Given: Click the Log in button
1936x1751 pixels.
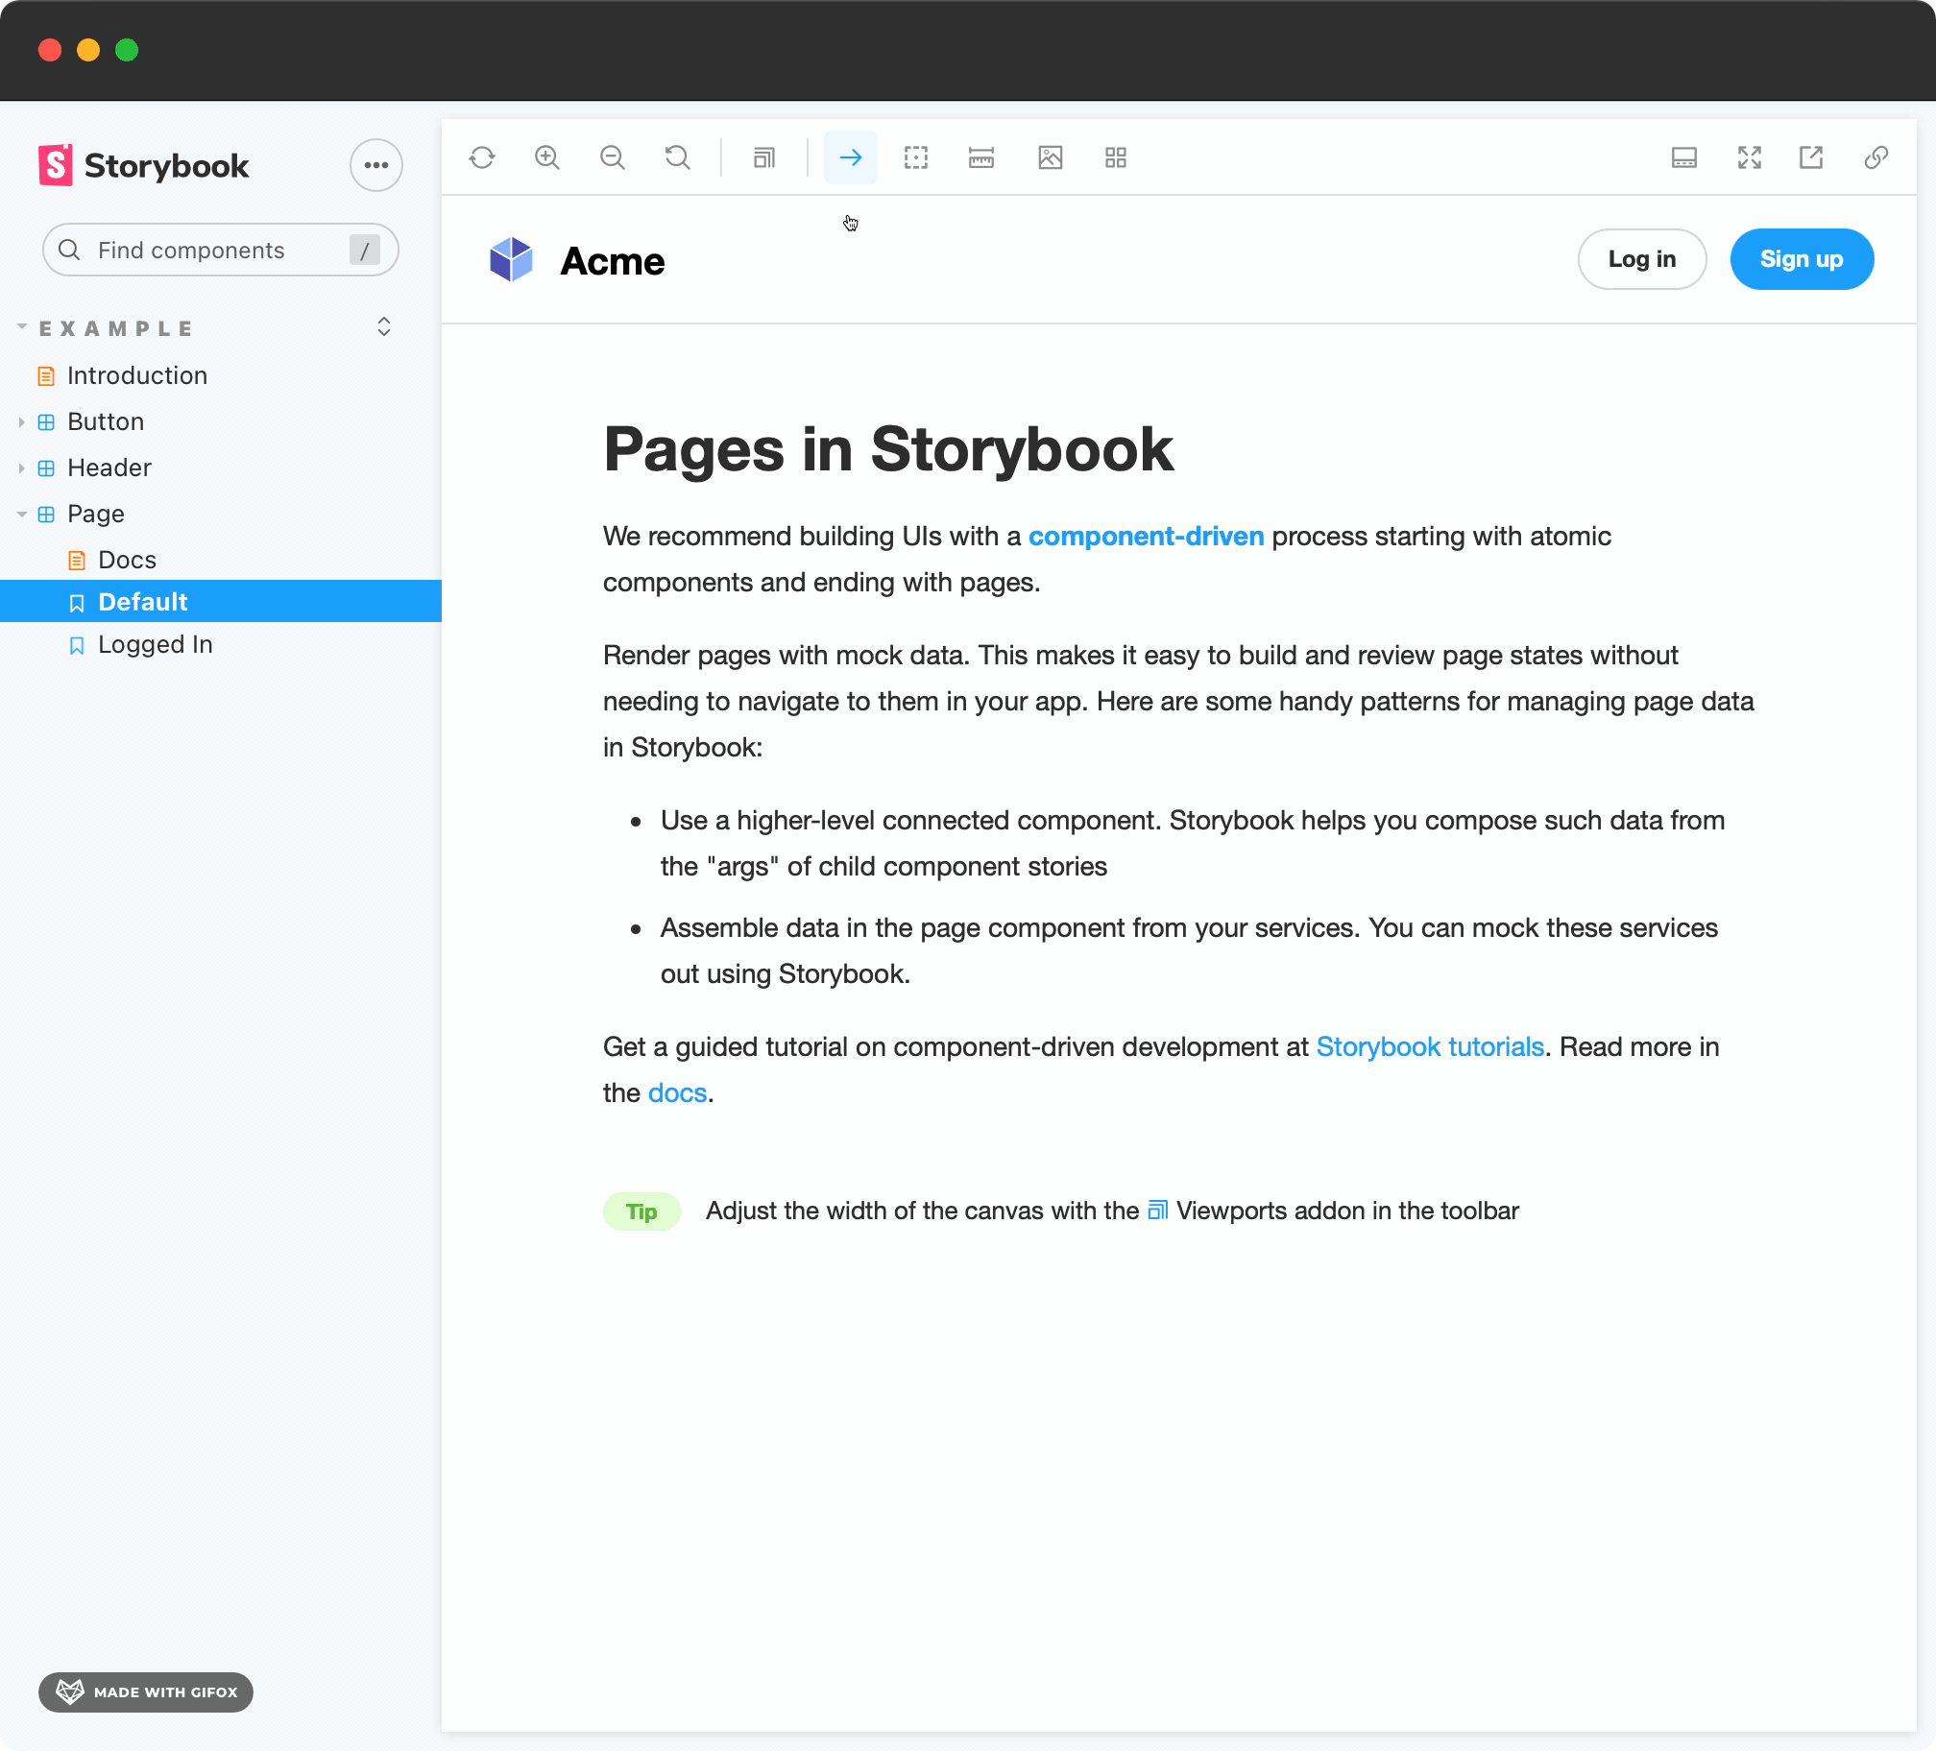Looking at the screenshot, I should pyautogui.click(x=1642, y=259).
